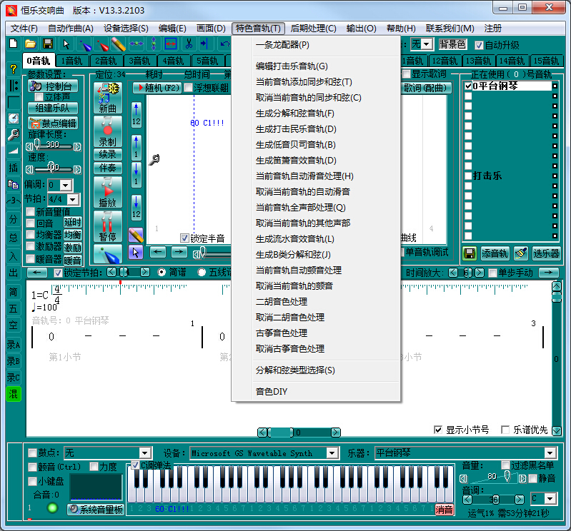Image resolution: width=571 pixels, height=531 pixels.
Task: Choose the pencil tool in the toolbar
Action: (119, 44)
